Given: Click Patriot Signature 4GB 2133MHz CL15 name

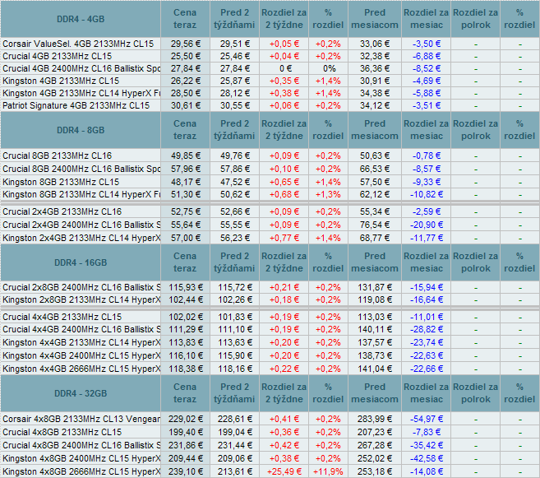Looking at the screenshot, I should coord(76,105).
